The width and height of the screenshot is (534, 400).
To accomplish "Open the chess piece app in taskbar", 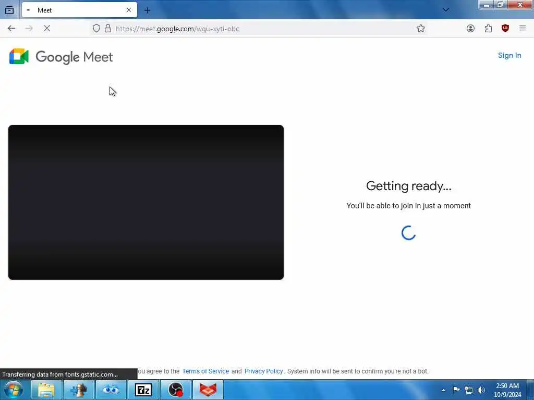I will tap(79, 390).
